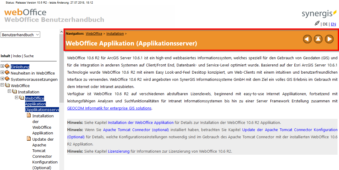Click page icon of Update der Apache Tomcat
Screen dimensions: 339x170
[29, 139]
